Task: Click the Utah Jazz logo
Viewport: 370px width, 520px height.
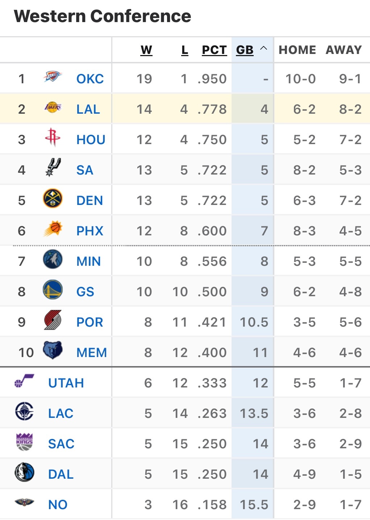Action: 24,381
